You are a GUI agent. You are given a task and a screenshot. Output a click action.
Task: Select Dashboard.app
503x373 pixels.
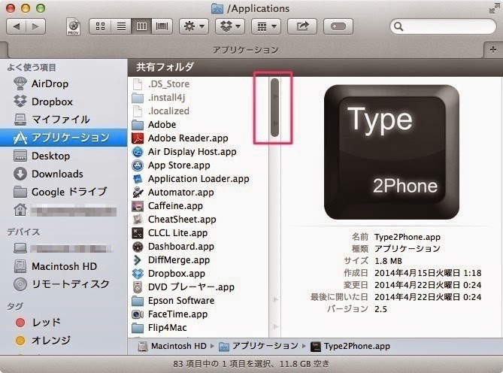(198, 247)
